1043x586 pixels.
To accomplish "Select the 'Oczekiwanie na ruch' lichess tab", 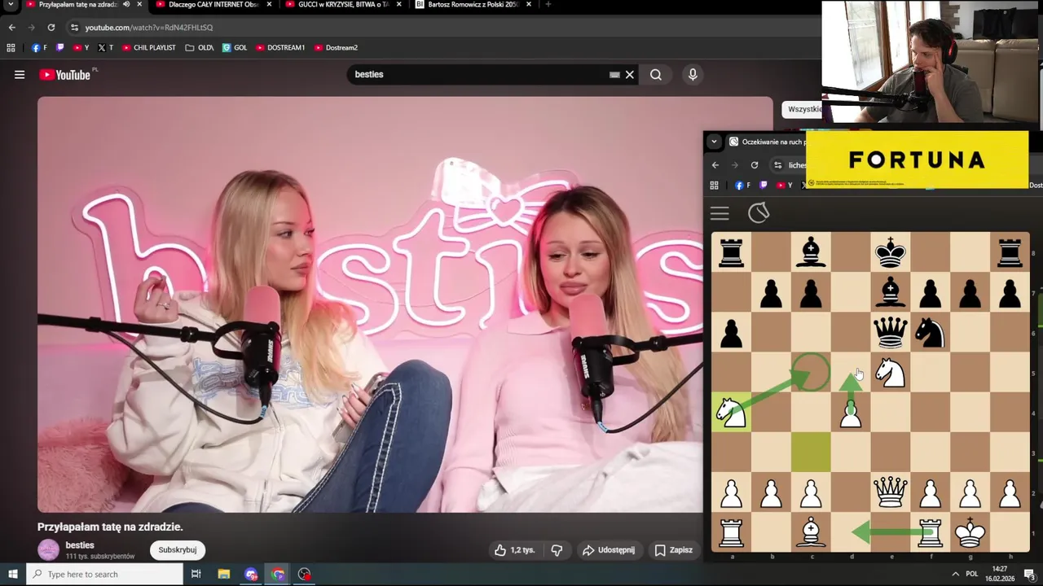I will coord(766,142).
